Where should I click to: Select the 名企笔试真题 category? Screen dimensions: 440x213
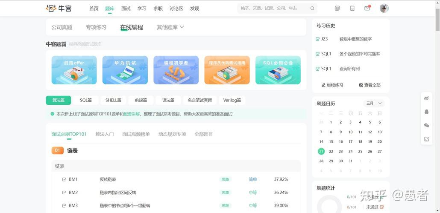tap(200, 100)
